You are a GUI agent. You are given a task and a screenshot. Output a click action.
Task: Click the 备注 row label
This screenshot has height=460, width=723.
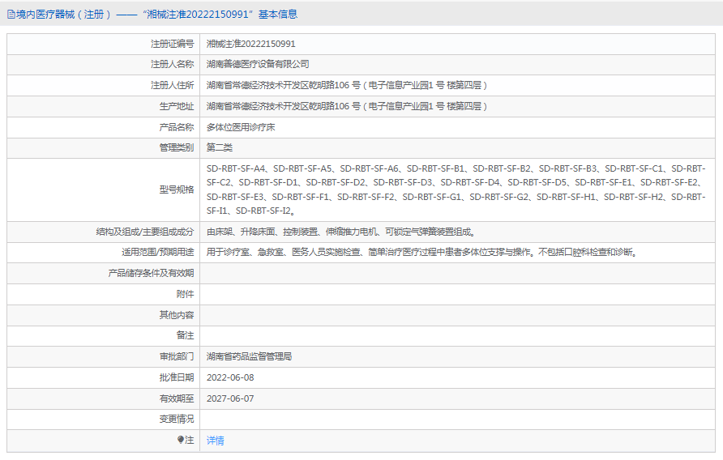coord(186,335)
